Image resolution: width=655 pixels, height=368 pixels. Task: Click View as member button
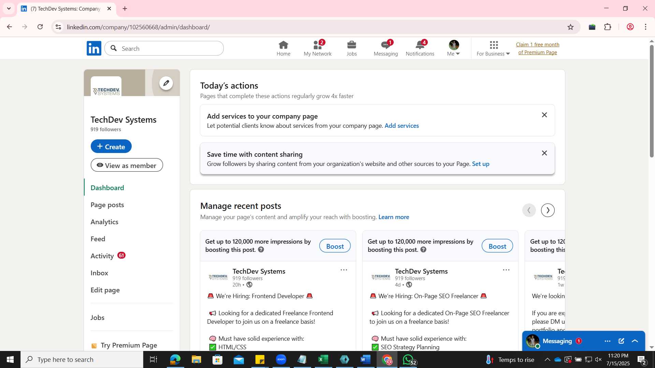coord(127,165)
